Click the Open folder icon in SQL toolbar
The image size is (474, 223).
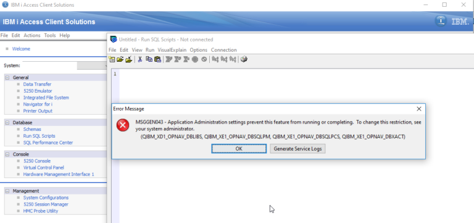click(120, 59)
